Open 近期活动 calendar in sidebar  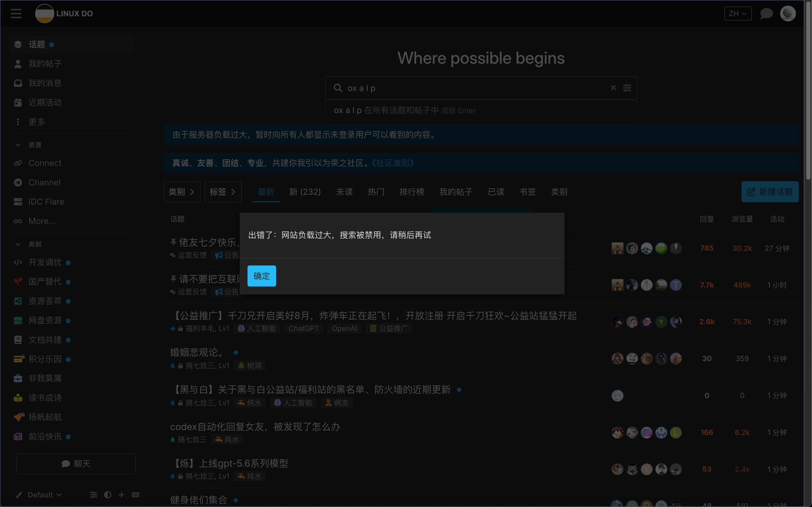coord(72,103)
